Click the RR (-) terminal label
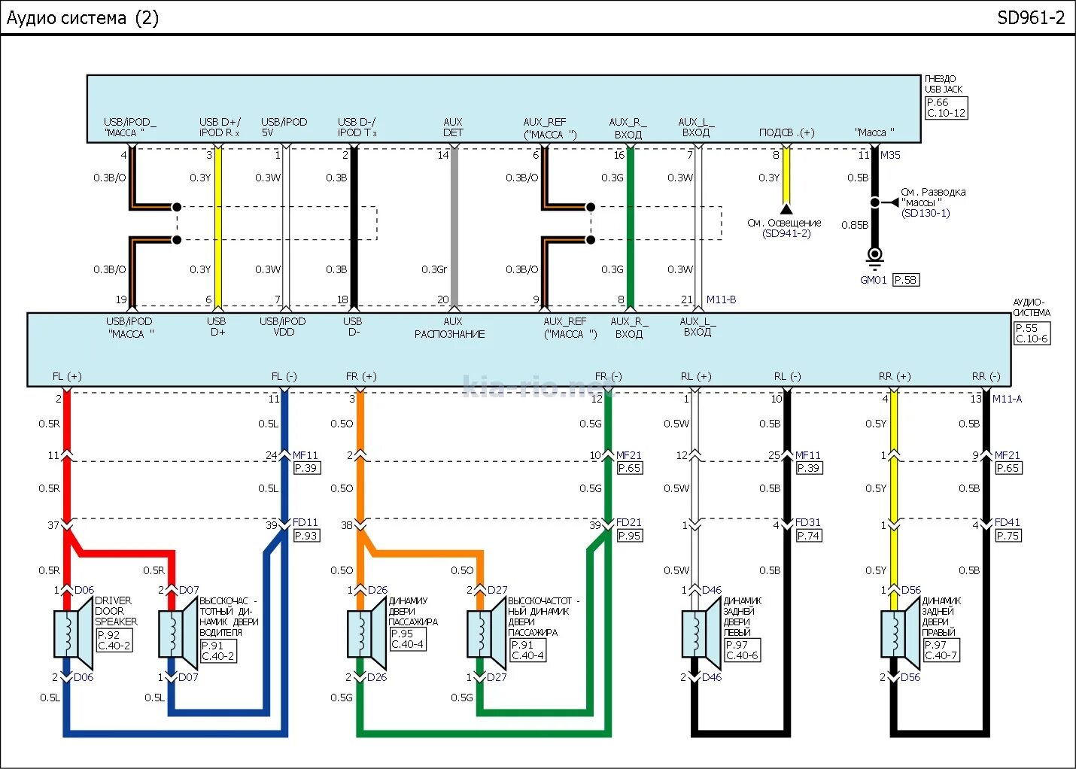This screenshot has width=1076, height=769. click(x=986, y=376)
